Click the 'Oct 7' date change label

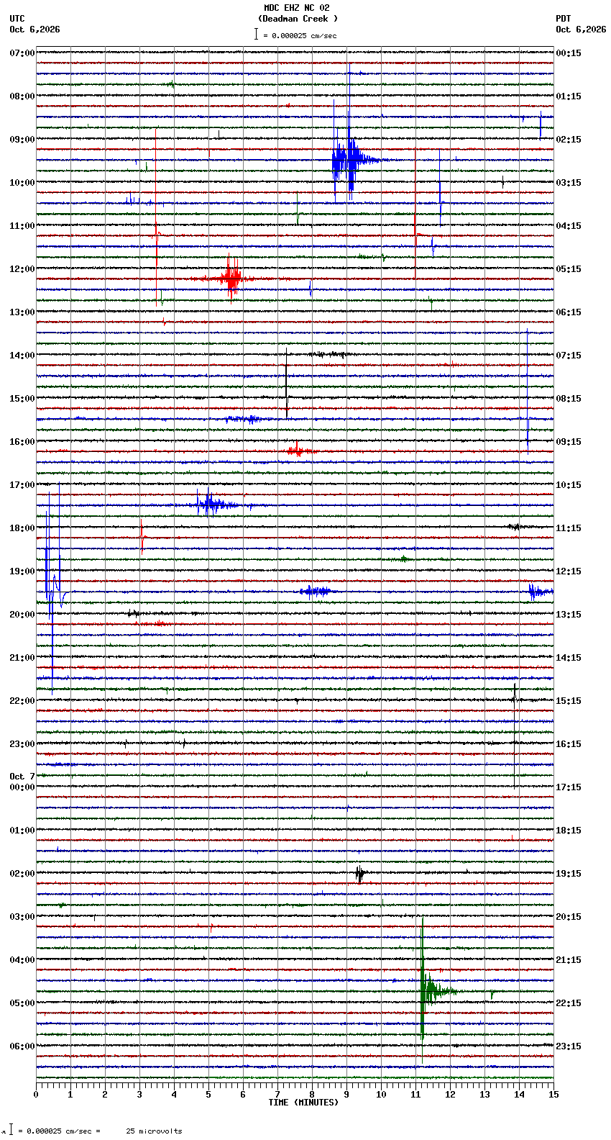click(x=22, y=777)
